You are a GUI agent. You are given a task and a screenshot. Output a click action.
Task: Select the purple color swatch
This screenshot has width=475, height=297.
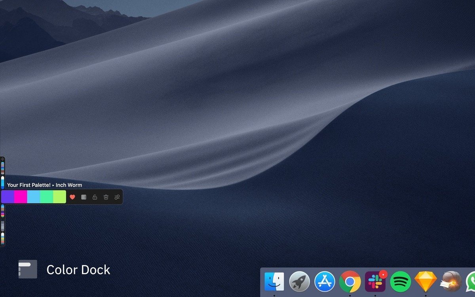[x=8, y=197]
